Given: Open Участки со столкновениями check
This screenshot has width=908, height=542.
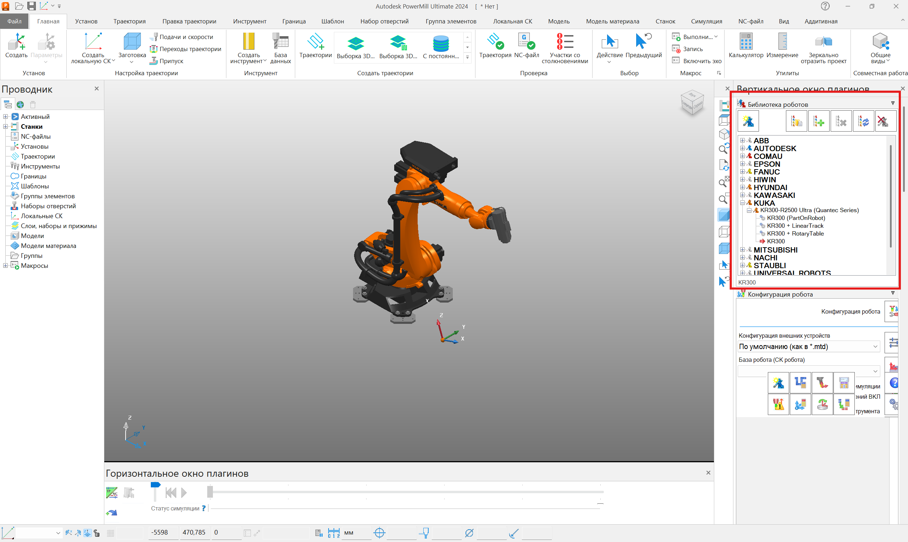Looking at the screenshot, I should tap(565, 48).
